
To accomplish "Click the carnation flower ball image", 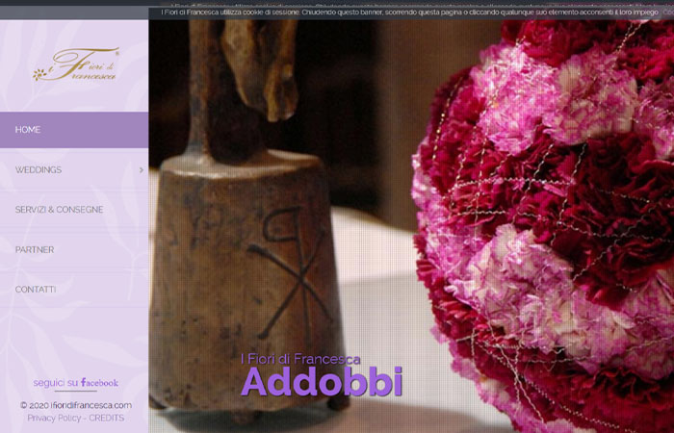I will 543,226.
